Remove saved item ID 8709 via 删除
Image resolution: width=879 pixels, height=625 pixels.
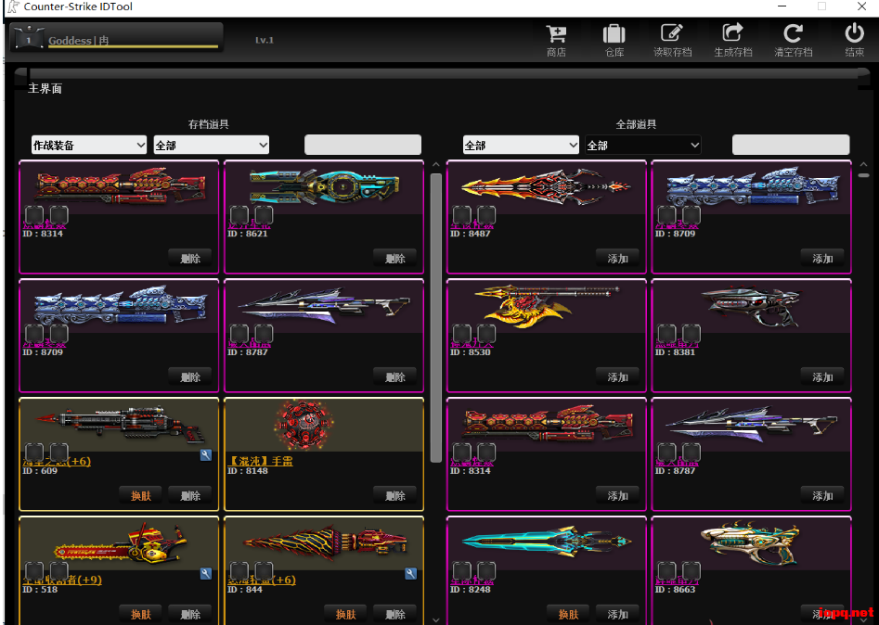[x=190, y=376]
